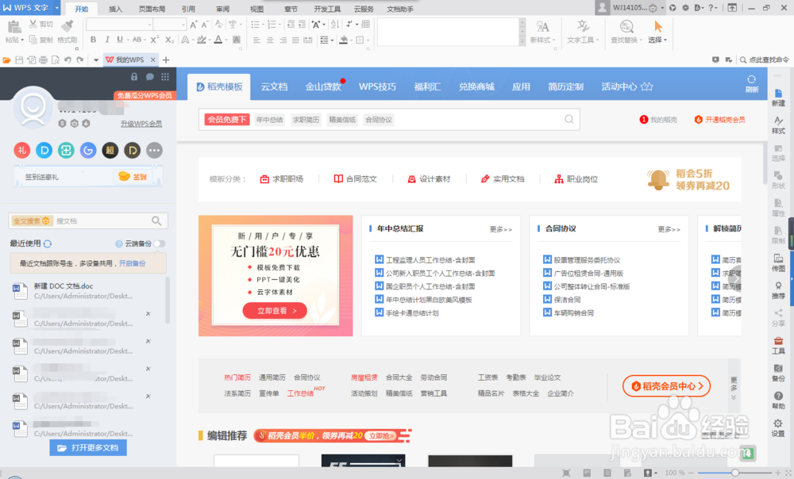
Task: Click the gray more (…) circle icon
Action: point(155,150)
